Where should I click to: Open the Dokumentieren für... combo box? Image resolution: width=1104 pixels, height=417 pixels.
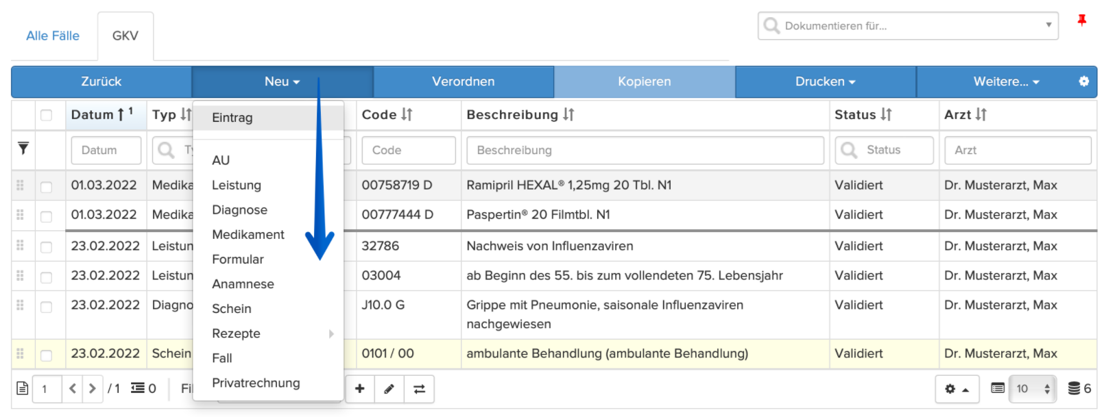point(908,26)
